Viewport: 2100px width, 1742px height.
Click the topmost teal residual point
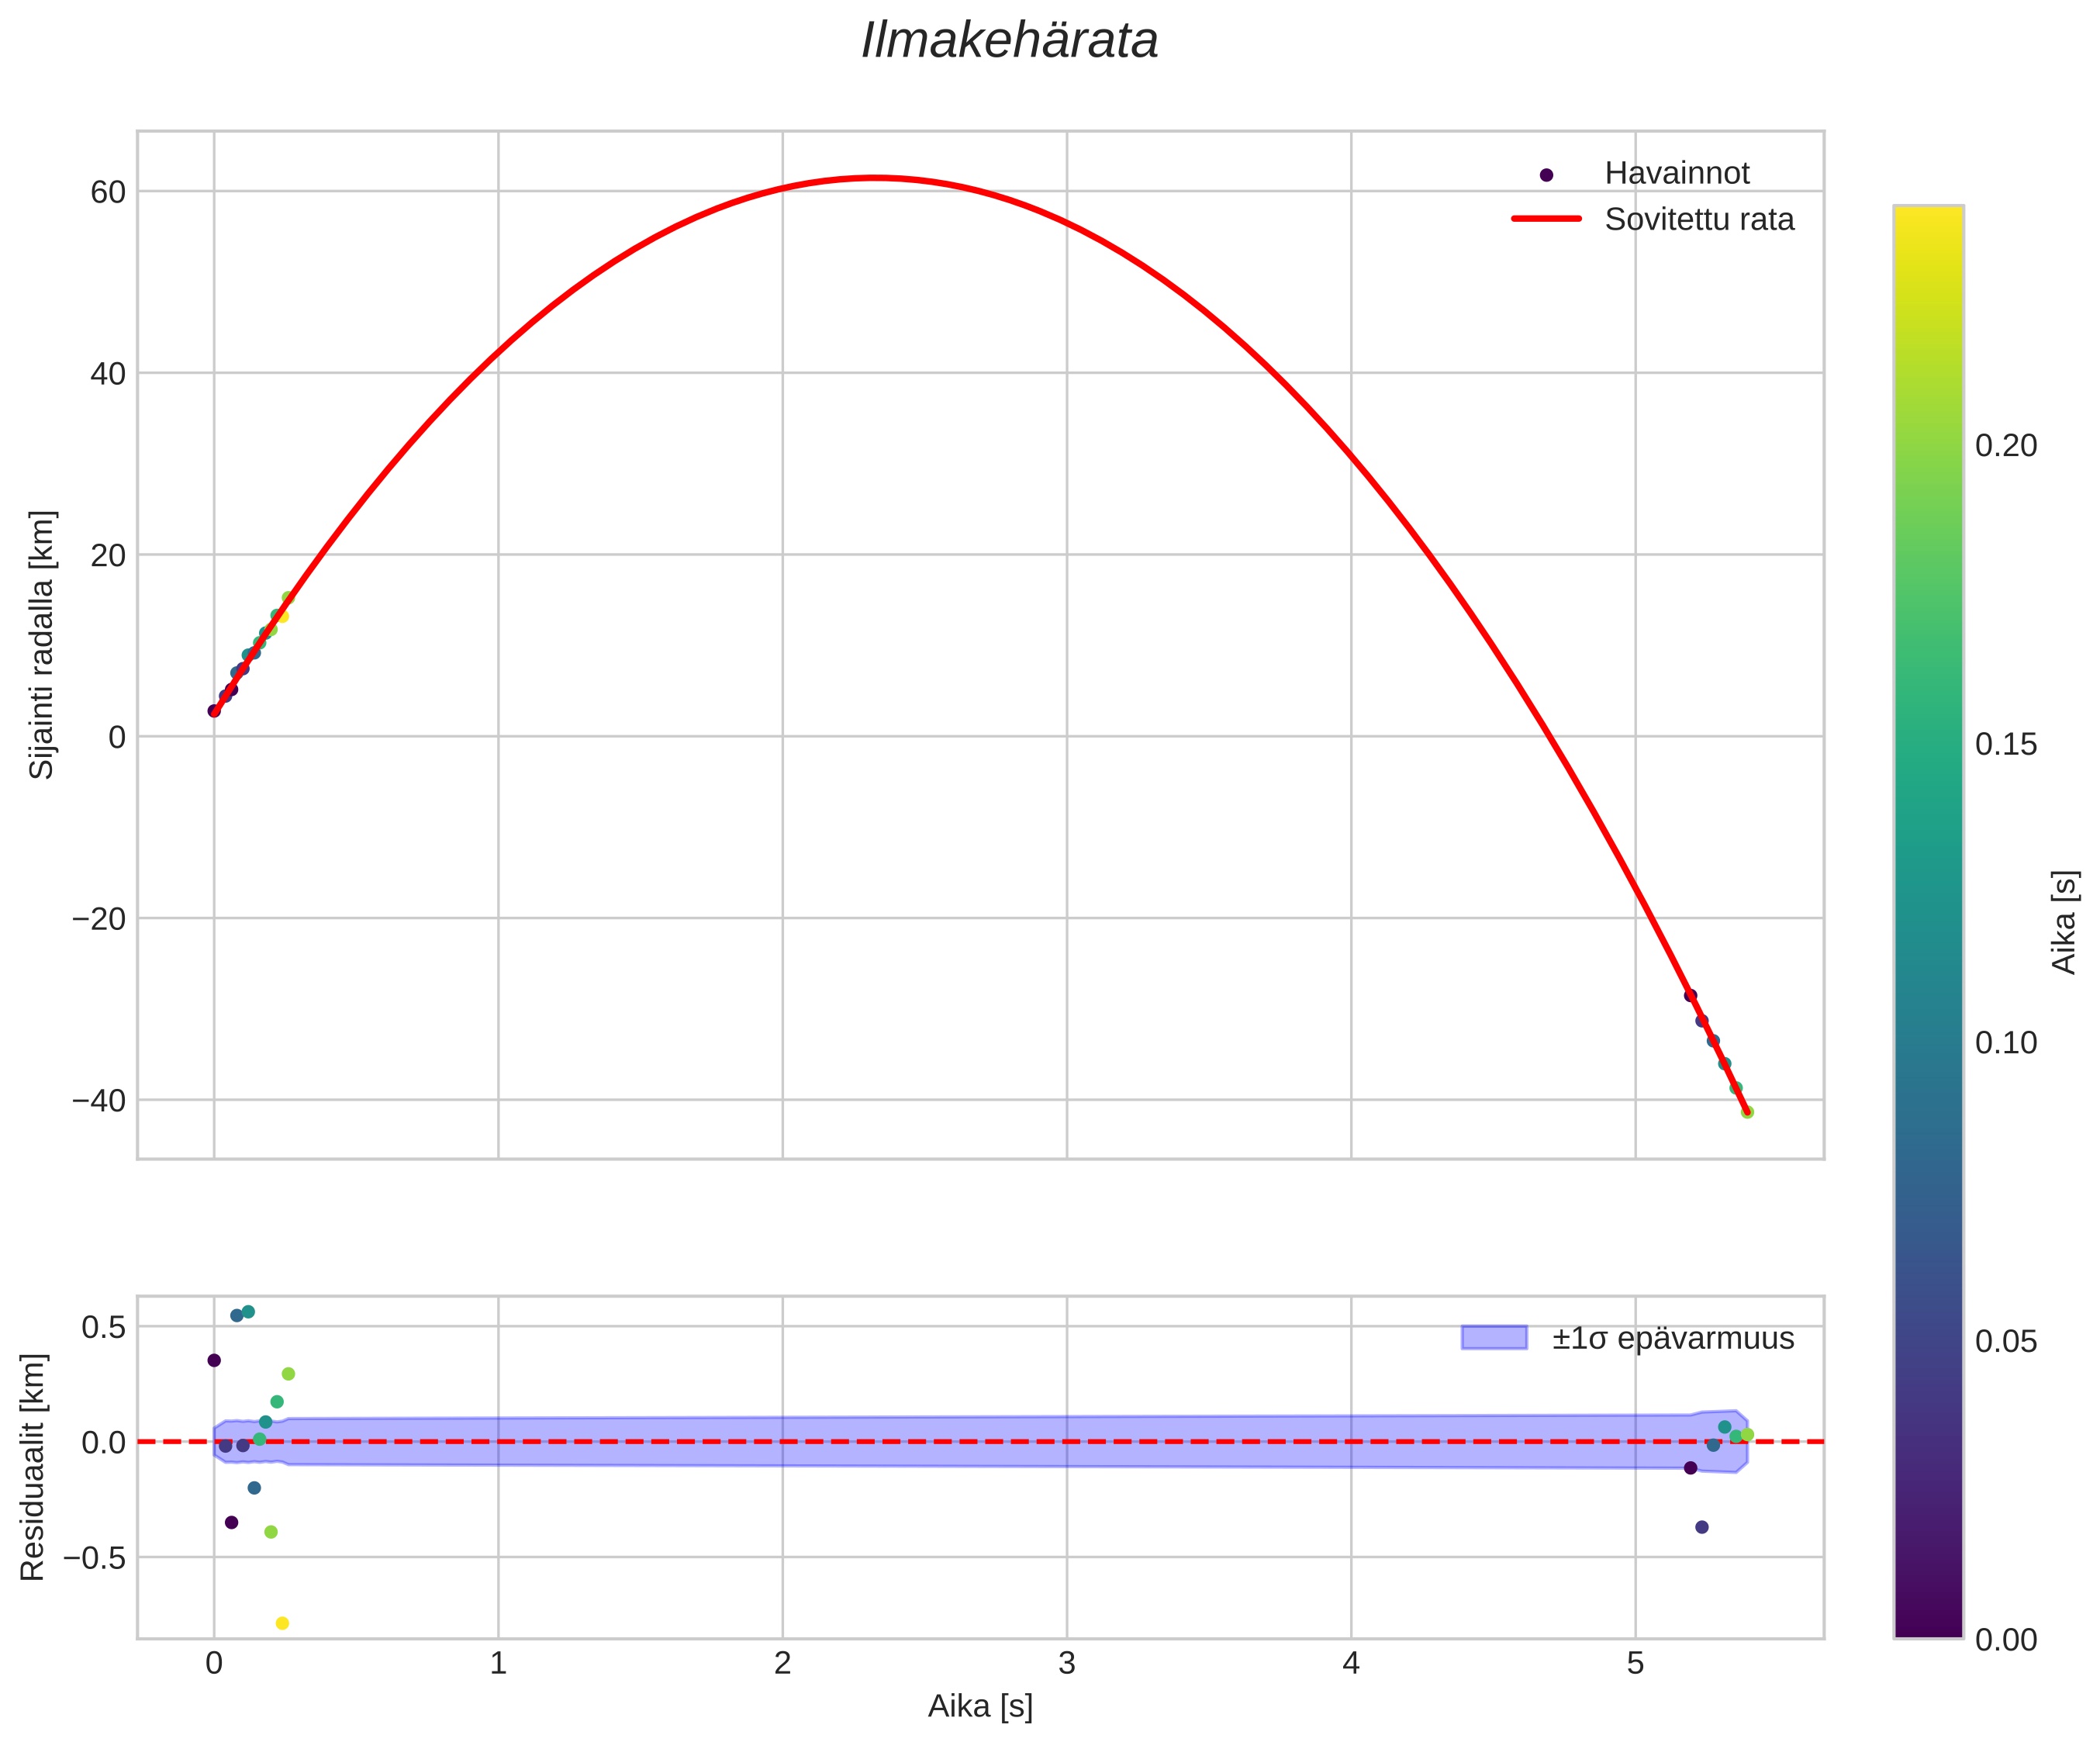(x=248, y=1311)
